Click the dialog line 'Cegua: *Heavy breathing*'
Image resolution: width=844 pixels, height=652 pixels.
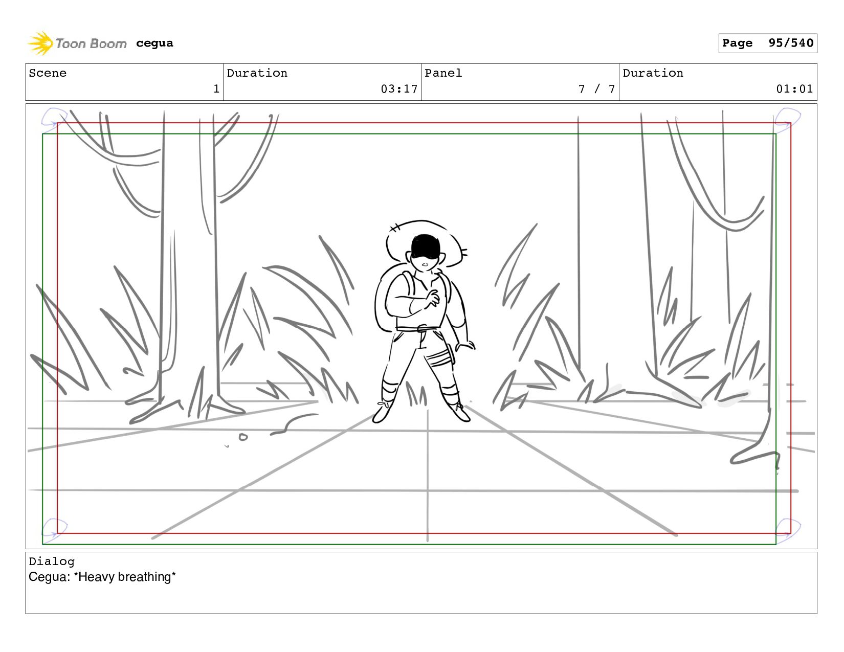pos(102,577)
